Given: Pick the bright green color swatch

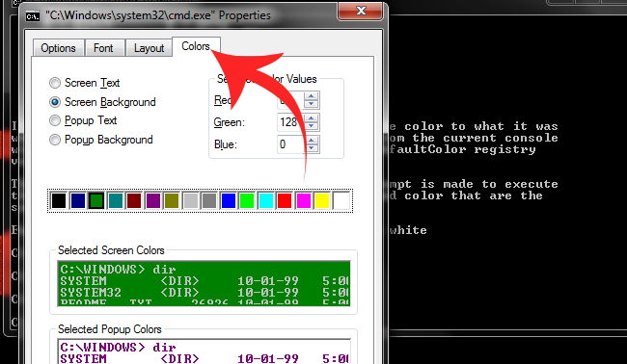Looking at the screenshot, I should [247, 200].
